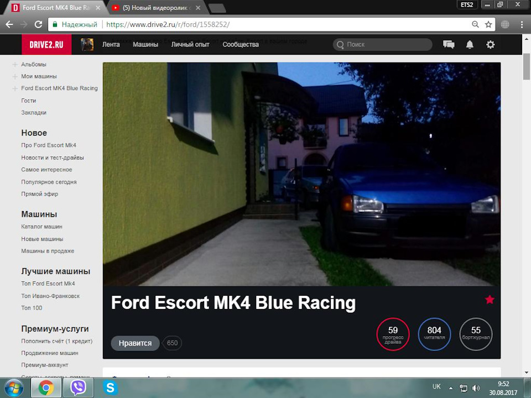Click the browser back arrow

pos(9,24)
